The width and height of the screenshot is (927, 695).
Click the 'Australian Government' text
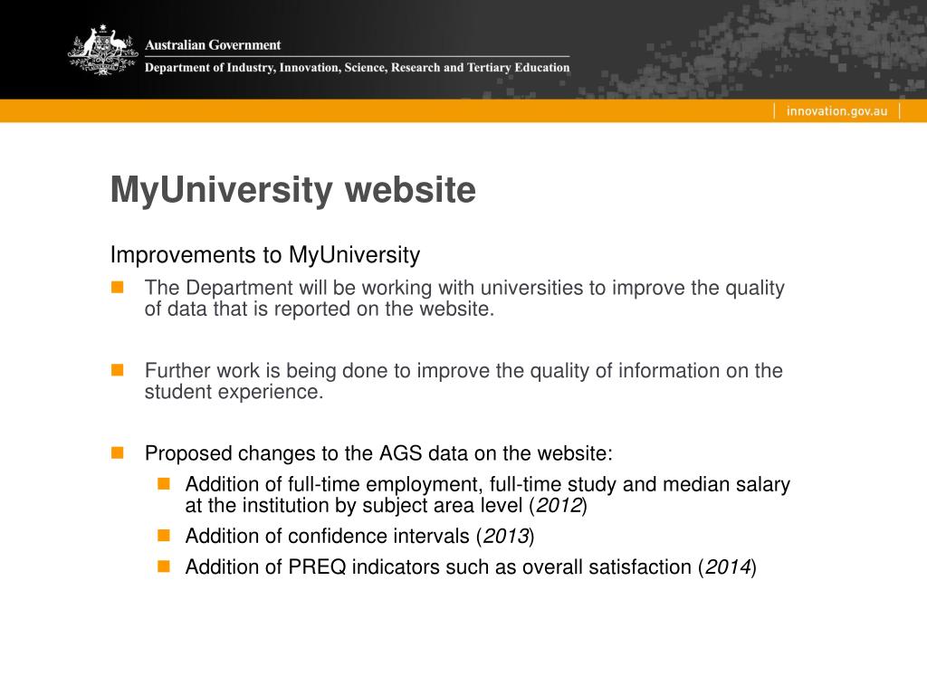click(x=213, y=45)
